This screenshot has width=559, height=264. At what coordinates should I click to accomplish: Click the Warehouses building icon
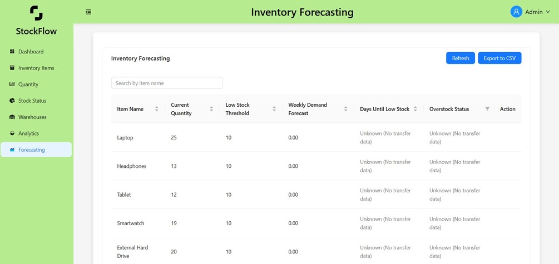pyautogui.click(x=12, y=117)
